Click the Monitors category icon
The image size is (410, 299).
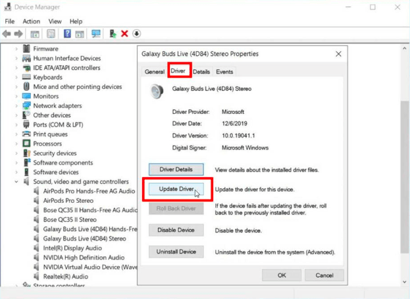(26, 96)
